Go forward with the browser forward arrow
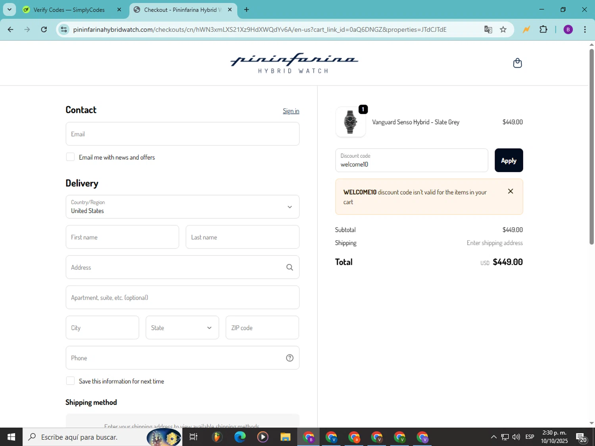This screenshot has height=446, width=595. point(27,29)
